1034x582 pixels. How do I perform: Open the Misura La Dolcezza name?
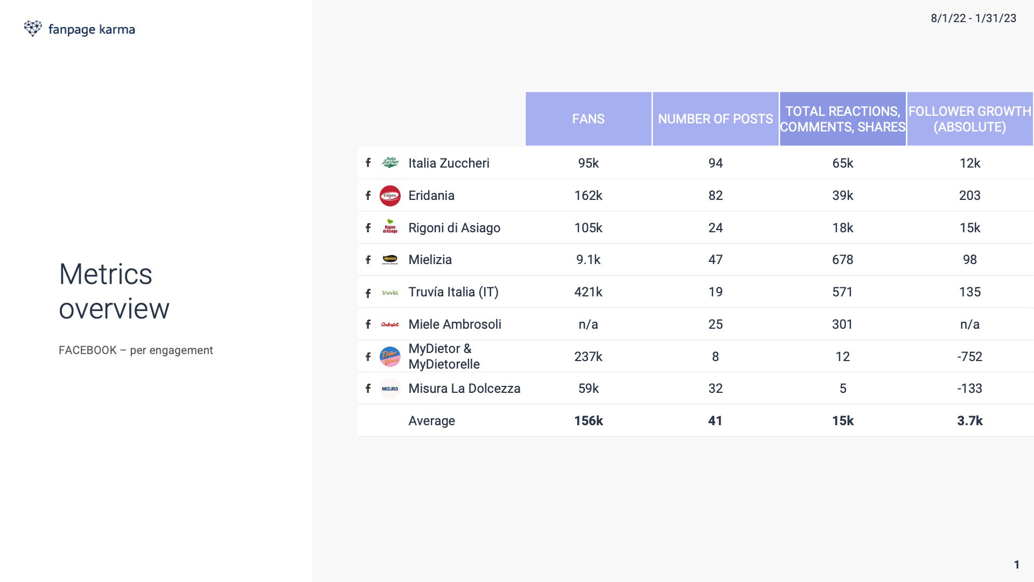tap(464, 389)
